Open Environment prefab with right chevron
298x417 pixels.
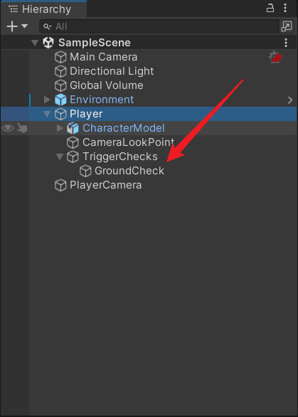point(290,100)
